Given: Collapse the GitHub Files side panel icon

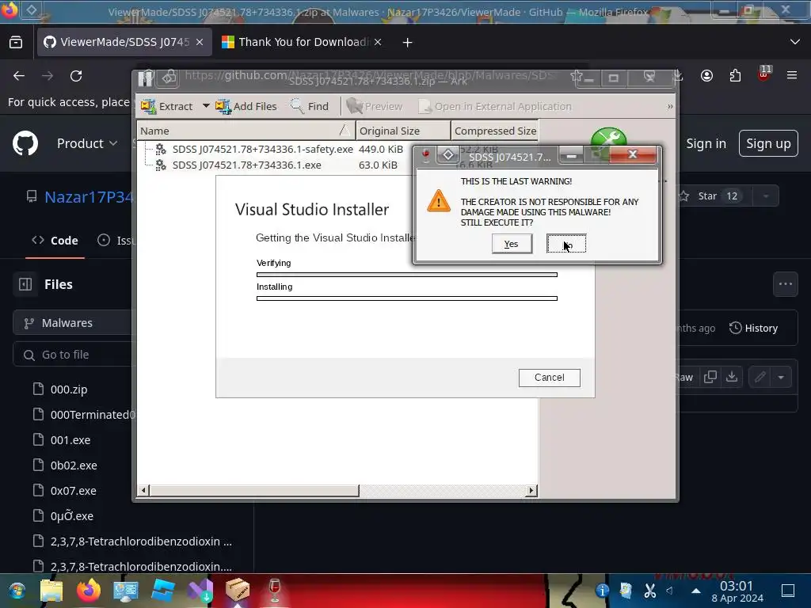Looking at the screenshot, I should [25, 284].
